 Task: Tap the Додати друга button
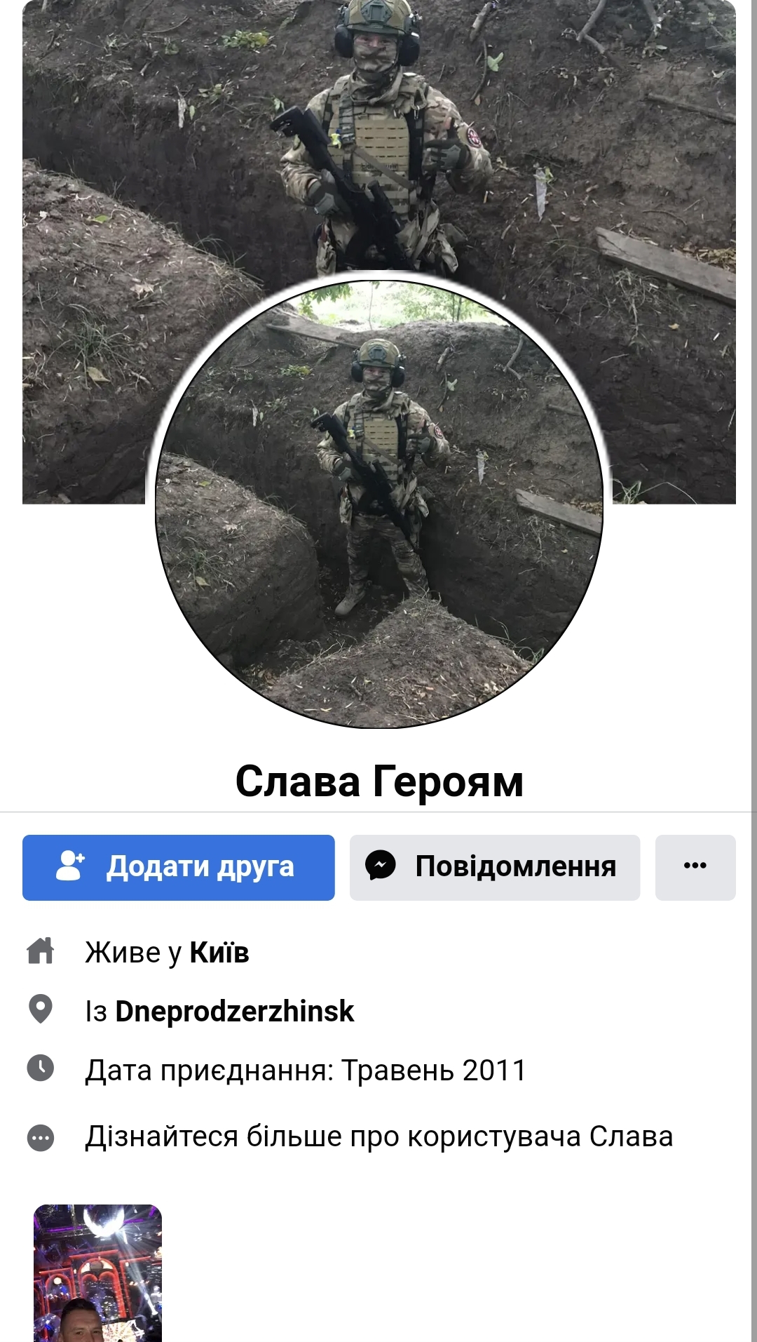179,867
